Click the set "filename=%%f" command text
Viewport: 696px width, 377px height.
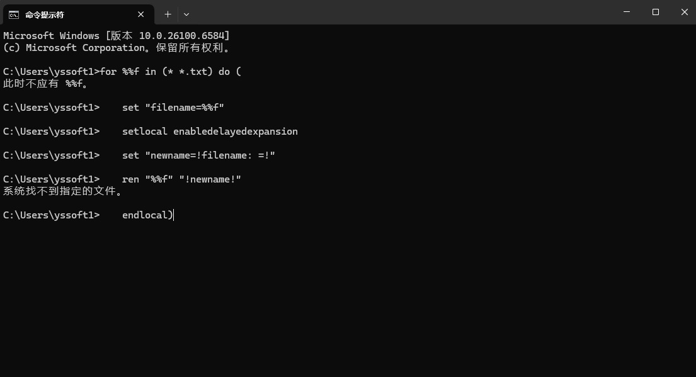[x=173, y=108]
